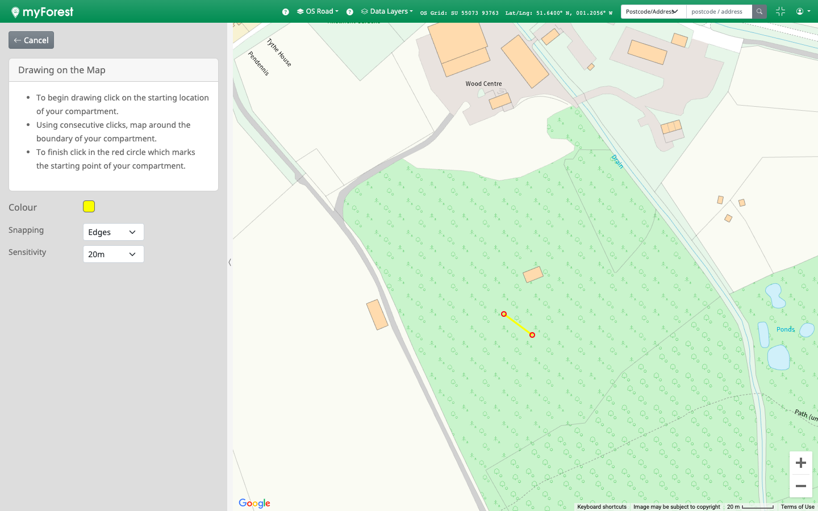Open help icon beside Data Layers
The image size is (818, 511).
[x=350, y=12]
